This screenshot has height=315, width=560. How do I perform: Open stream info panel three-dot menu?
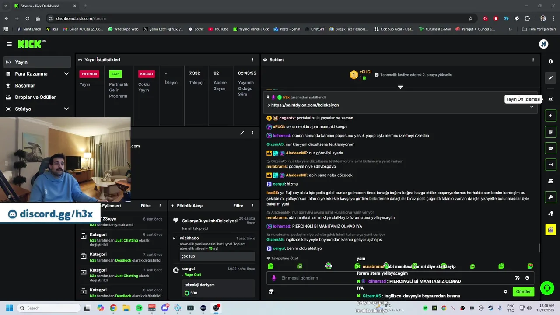coord(252,133)
